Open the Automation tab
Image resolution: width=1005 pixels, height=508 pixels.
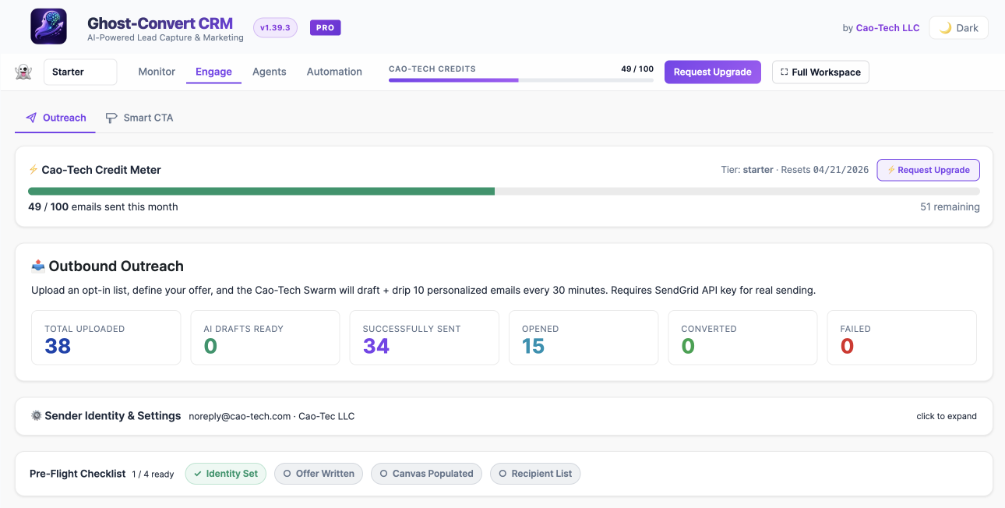point(334,72)
